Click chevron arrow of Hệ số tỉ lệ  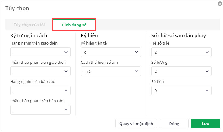point(207,52)
